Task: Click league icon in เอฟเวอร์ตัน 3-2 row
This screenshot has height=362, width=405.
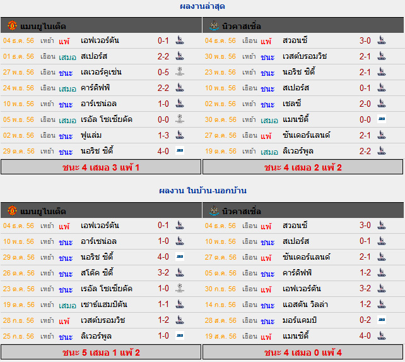Action: point(382,288)
